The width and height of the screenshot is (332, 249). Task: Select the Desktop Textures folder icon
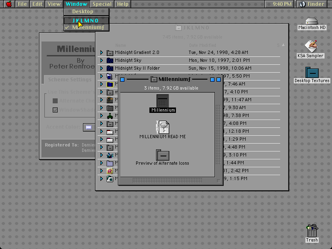312,72
